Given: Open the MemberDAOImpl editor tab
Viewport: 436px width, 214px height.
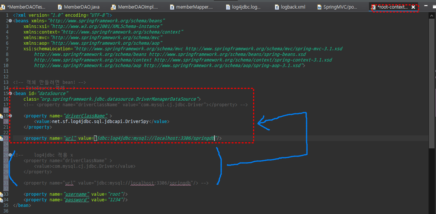Looking at the screenshot, I should tap(135, 7).
